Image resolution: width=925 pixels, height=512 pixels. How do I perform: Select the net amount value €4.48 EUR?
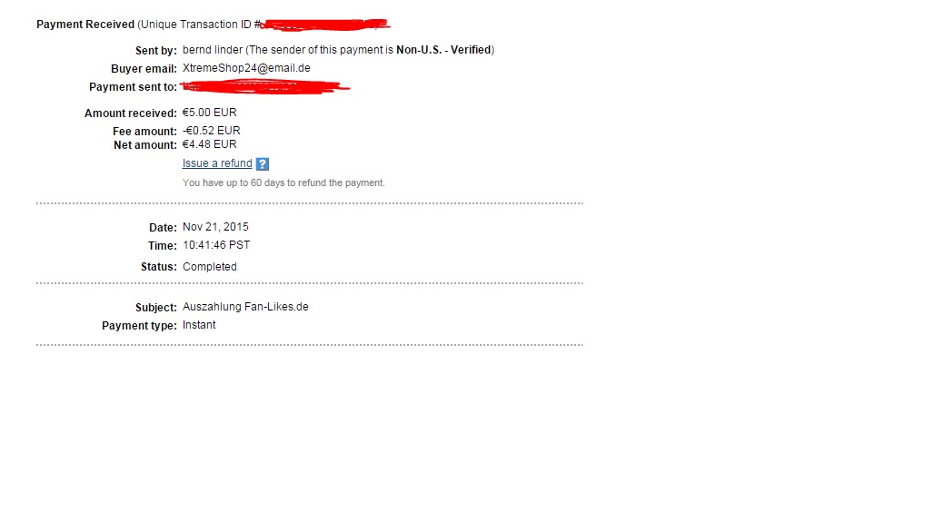click(x=209, y=143)
